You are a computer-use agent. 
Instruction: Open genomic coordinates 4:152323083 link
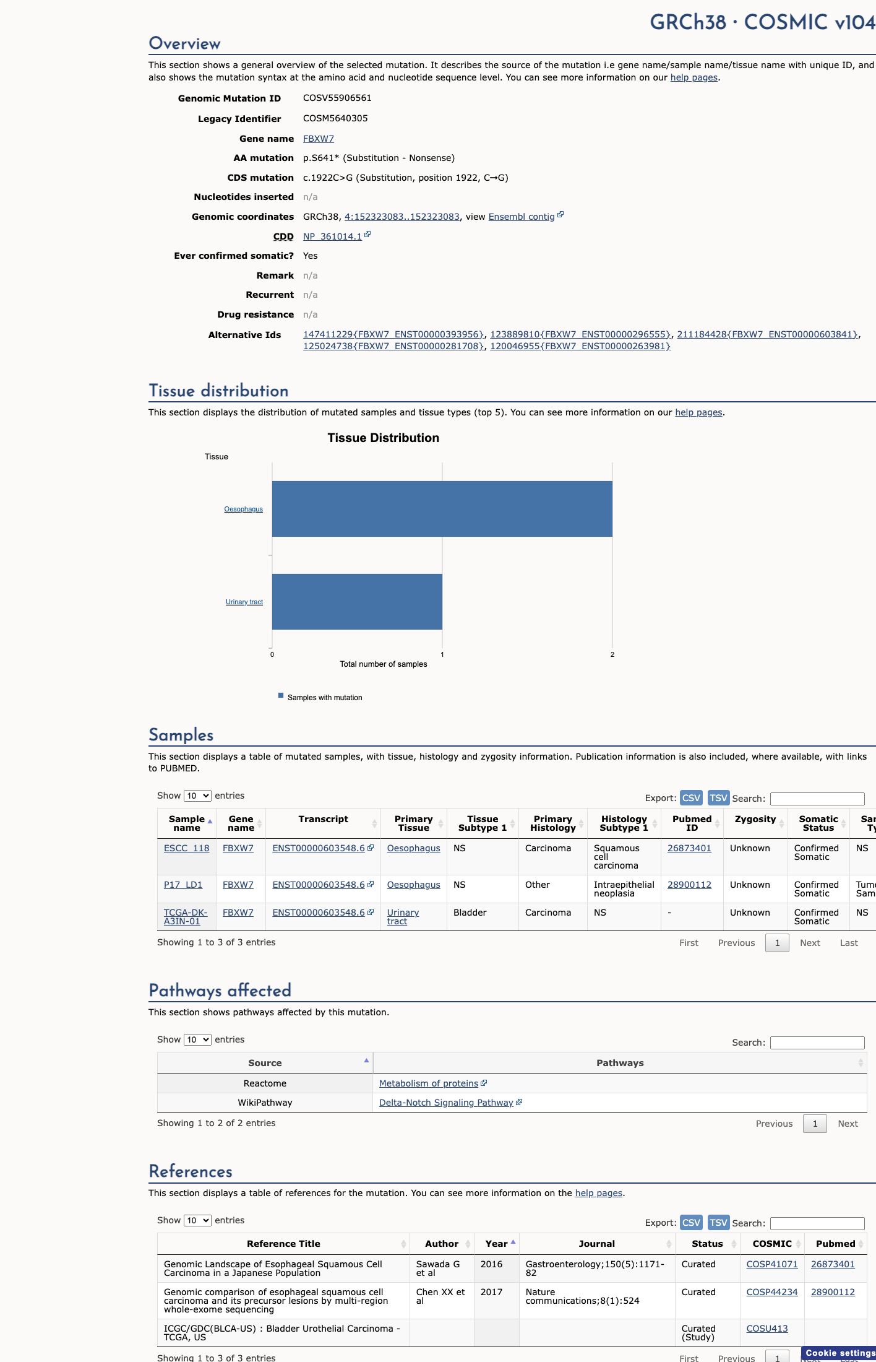(x=402, y=217)
